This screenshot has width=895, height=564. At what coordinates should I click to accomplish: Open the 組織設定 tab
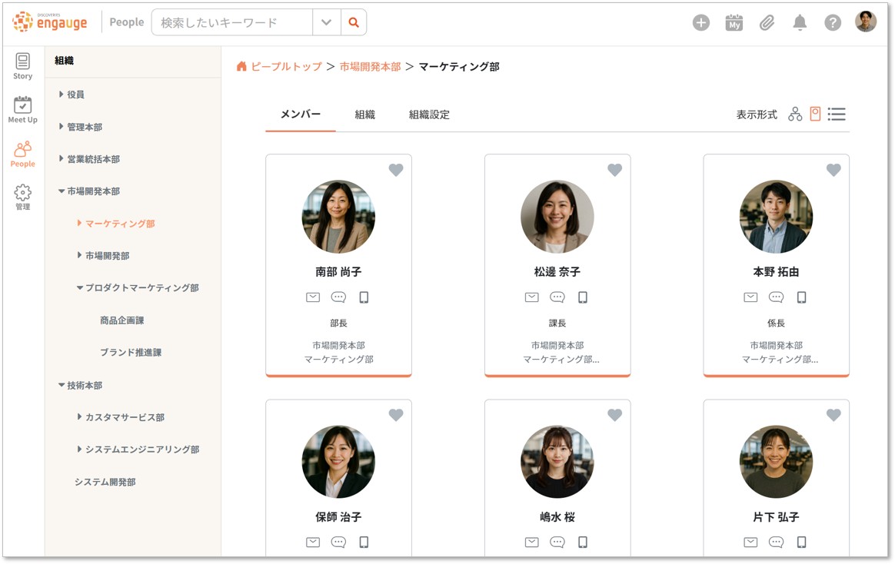point(429,114)
